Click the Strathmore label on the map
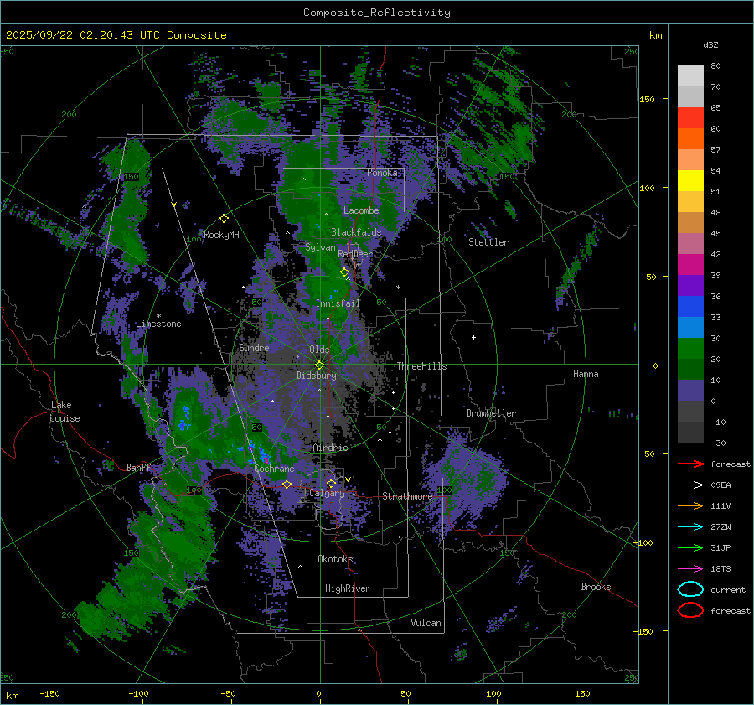Image resolution: width=754 pixels, height=705 pixels. click(407, 496)
